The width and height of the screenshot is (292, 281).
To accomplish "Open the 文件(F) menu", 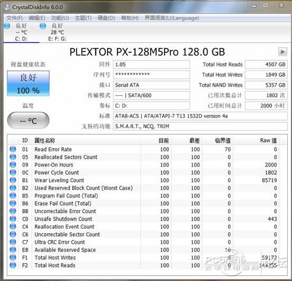I will pyautogui.click(x=15, y=18).
